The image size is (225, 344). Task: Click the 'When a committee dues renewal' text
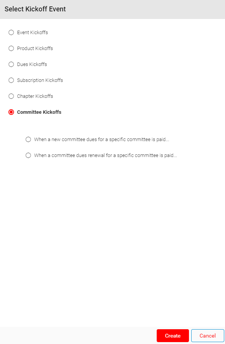105,156
